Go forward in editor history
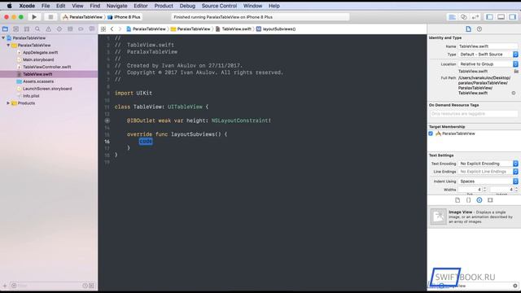This screenshot has height=293, width=521. 120,29
